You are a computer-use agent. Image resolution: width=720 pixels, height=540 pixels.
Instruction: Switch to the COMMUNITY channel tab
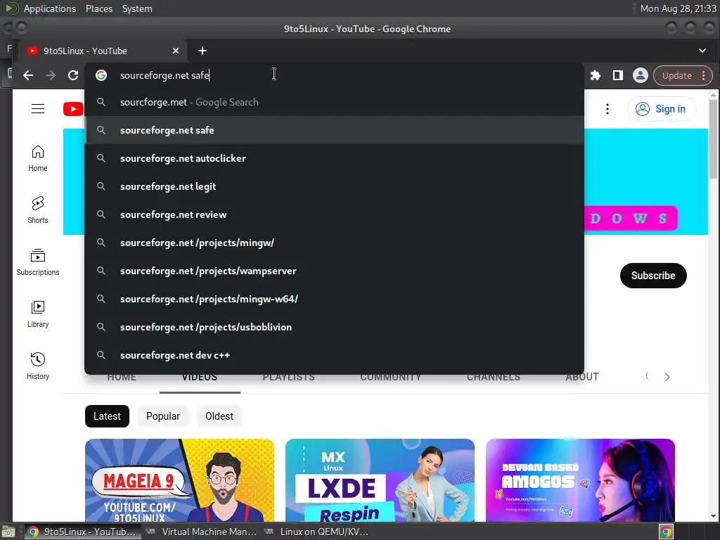pyautogui.click(x=390, y=377)
